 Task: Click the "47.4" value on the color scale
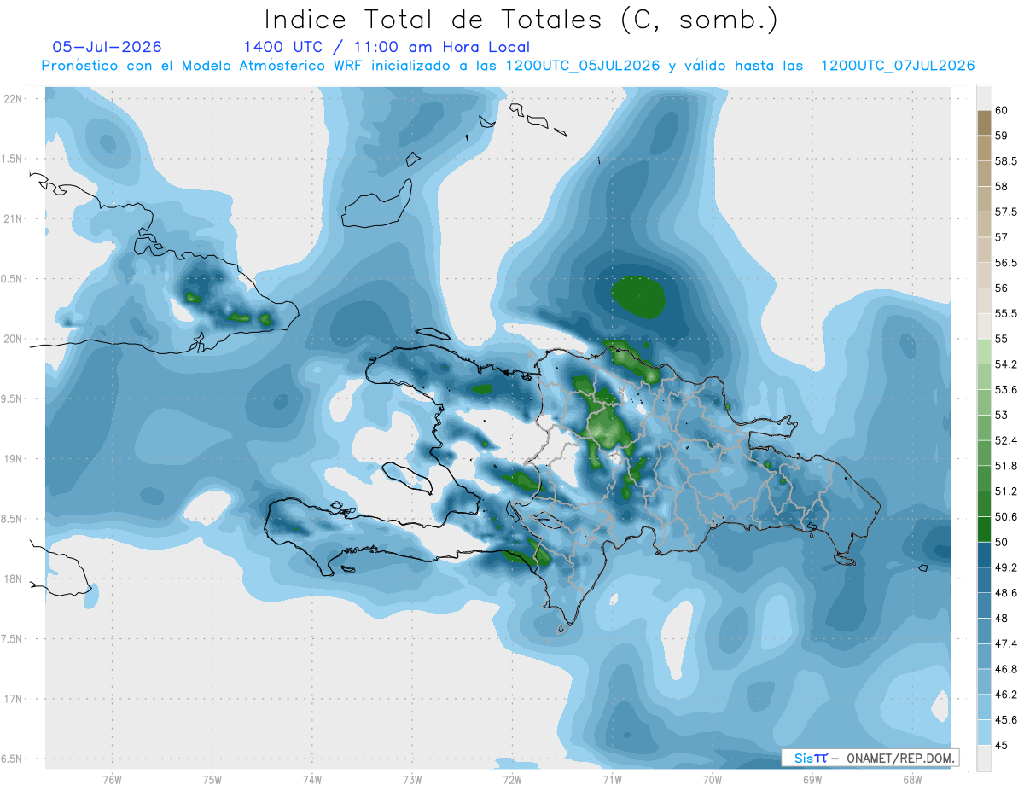pyautogui.click(x=1006, y=643)
